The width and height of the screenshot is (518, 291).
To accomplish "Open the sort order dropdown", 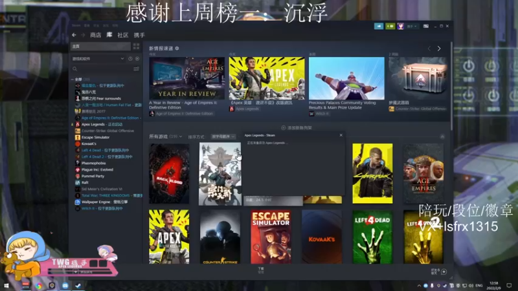I will (x=223, y=136).
